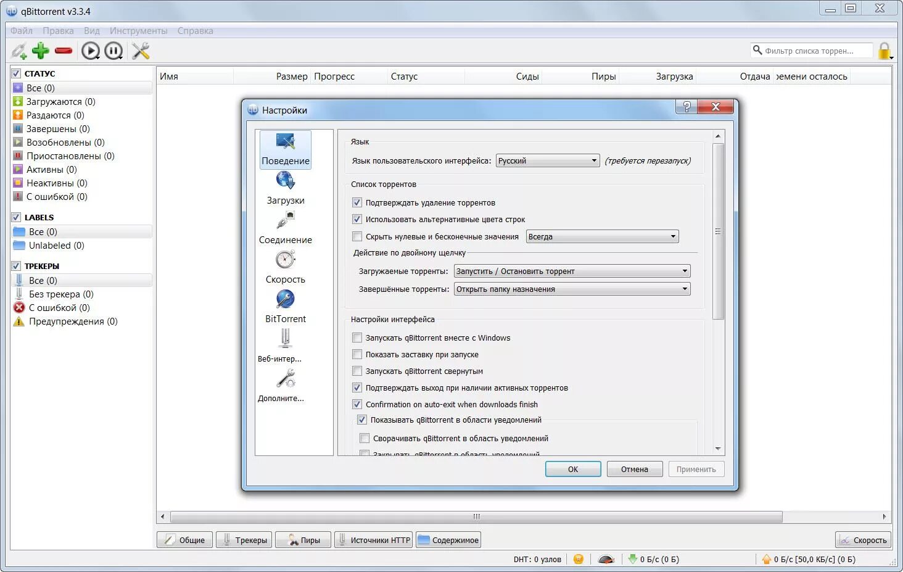Enable Запускать qBittorrent свернутым

[x=357, y=371]
